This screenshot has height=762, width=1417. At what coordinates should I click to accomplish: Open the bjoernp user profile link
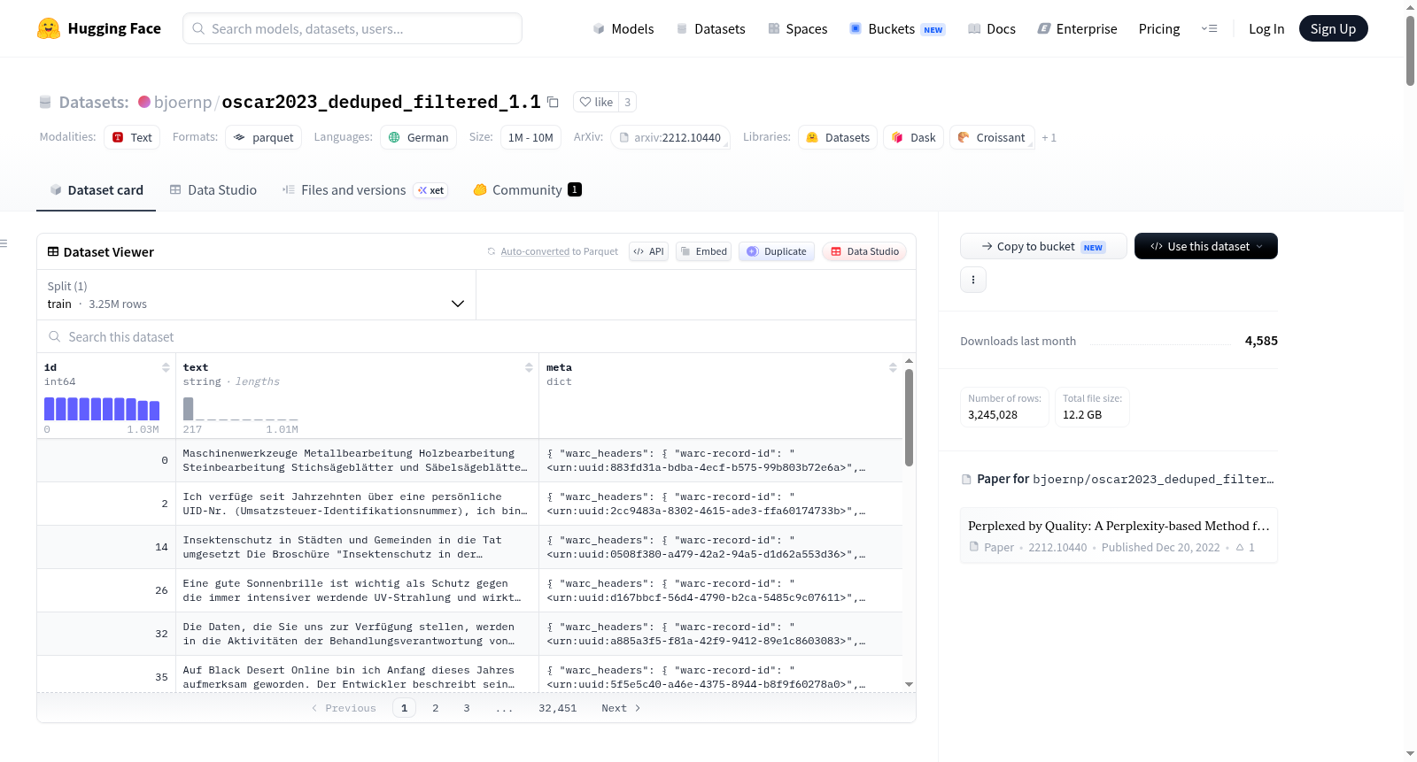[182, 102]
